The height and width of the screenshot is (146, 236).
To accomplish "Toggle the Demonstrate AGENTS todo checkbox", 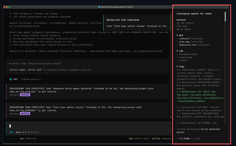I will pos(179,70).
